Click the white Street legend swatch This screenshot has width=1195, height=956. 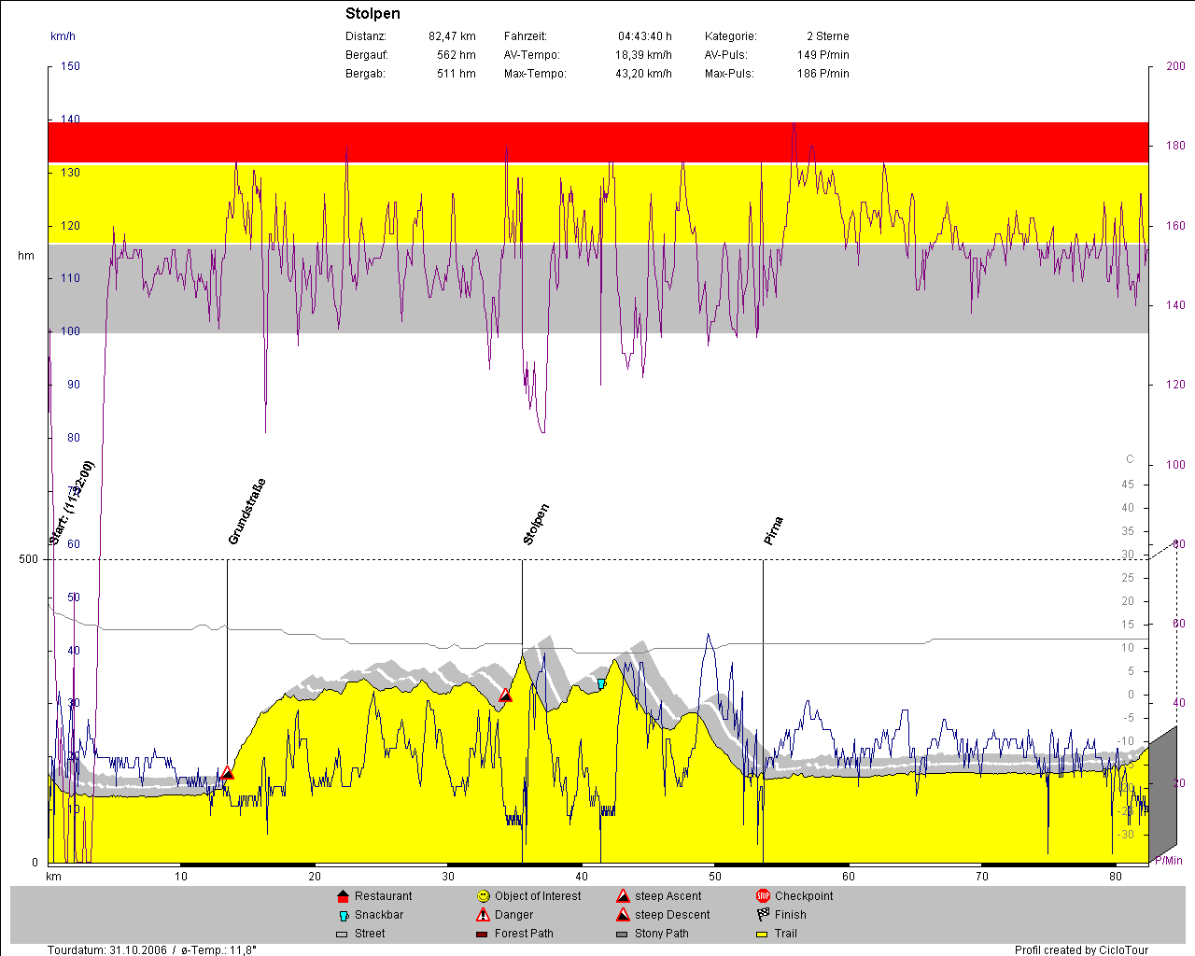tap(342, 934)
